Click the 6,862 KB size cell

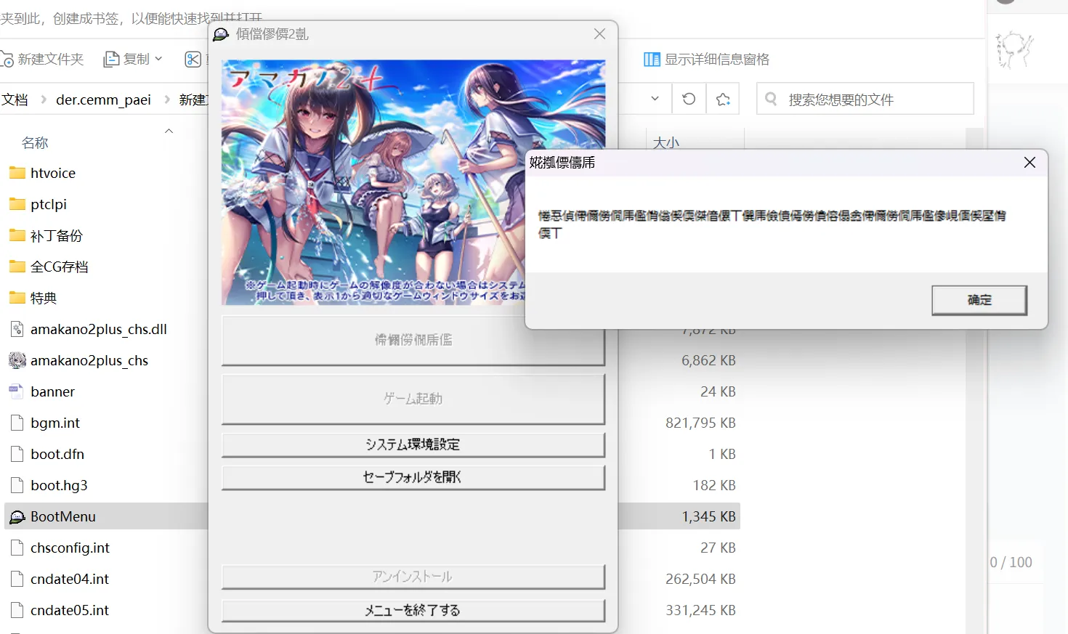click(x=708, y=360)
